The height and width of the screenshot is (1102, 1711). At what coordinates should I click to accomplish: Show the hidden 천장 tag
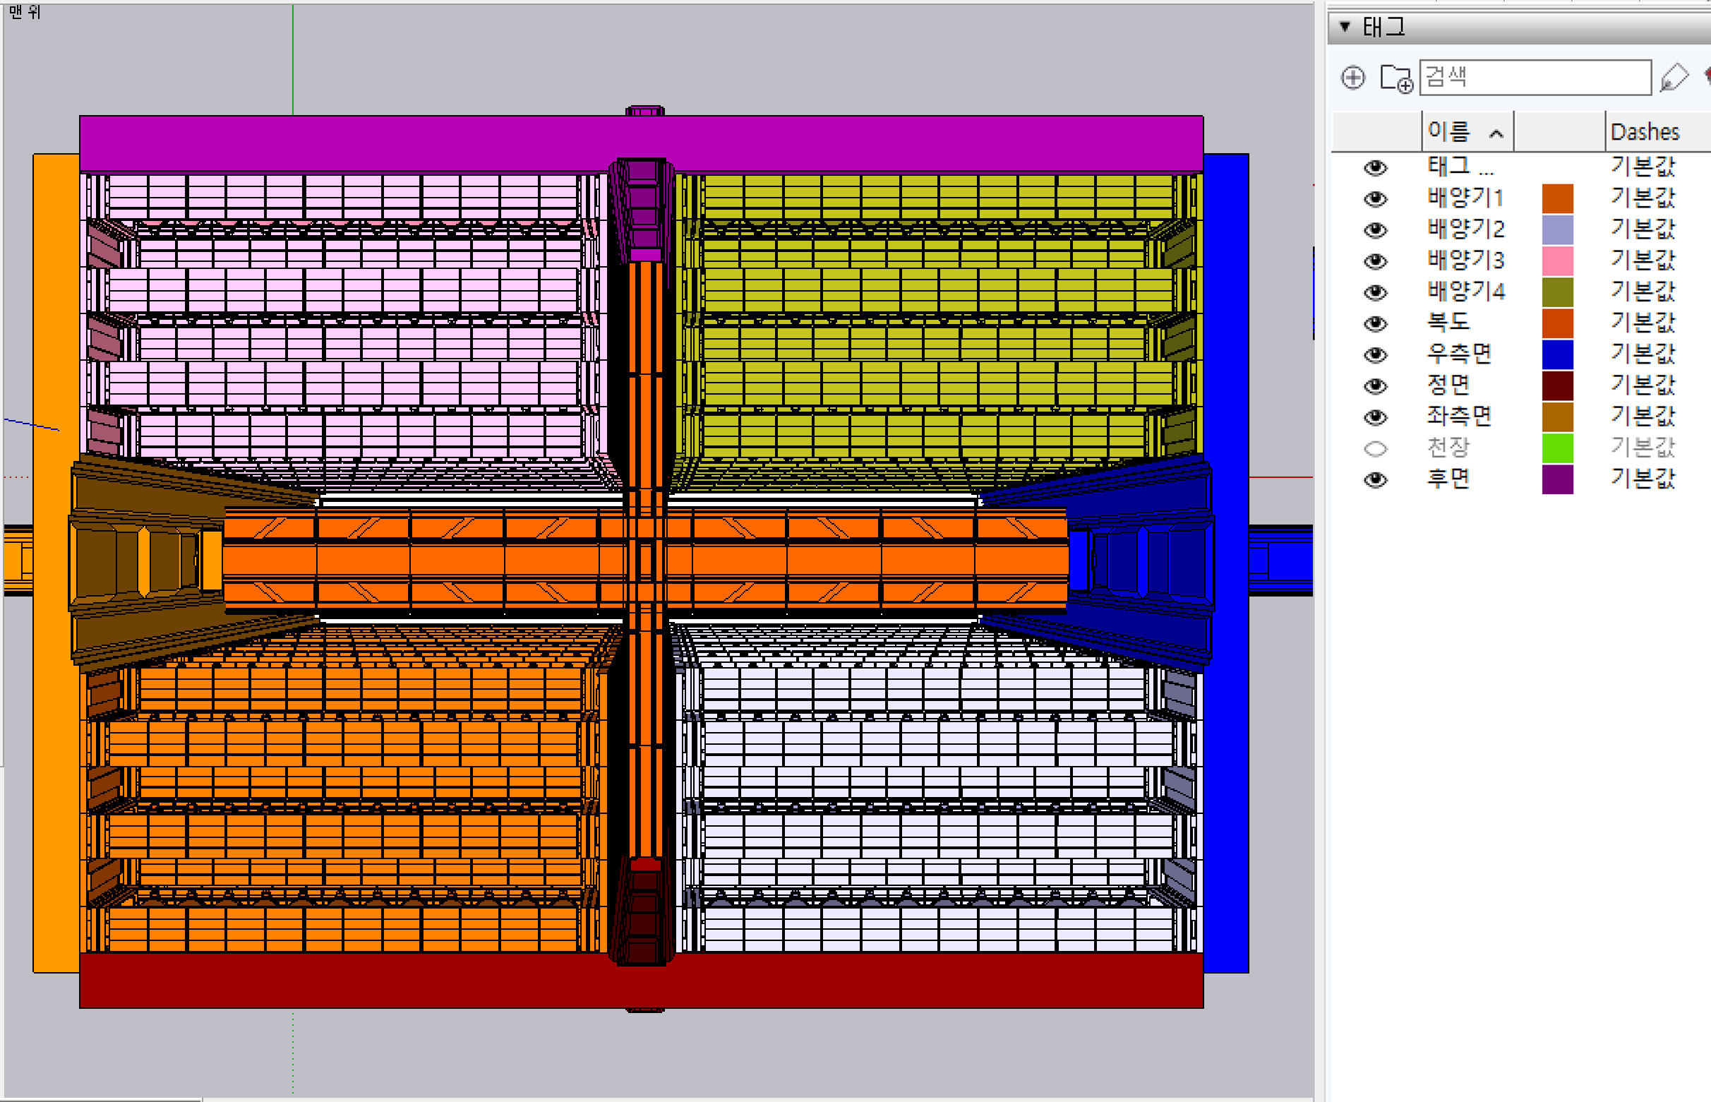coord(1375,449)
